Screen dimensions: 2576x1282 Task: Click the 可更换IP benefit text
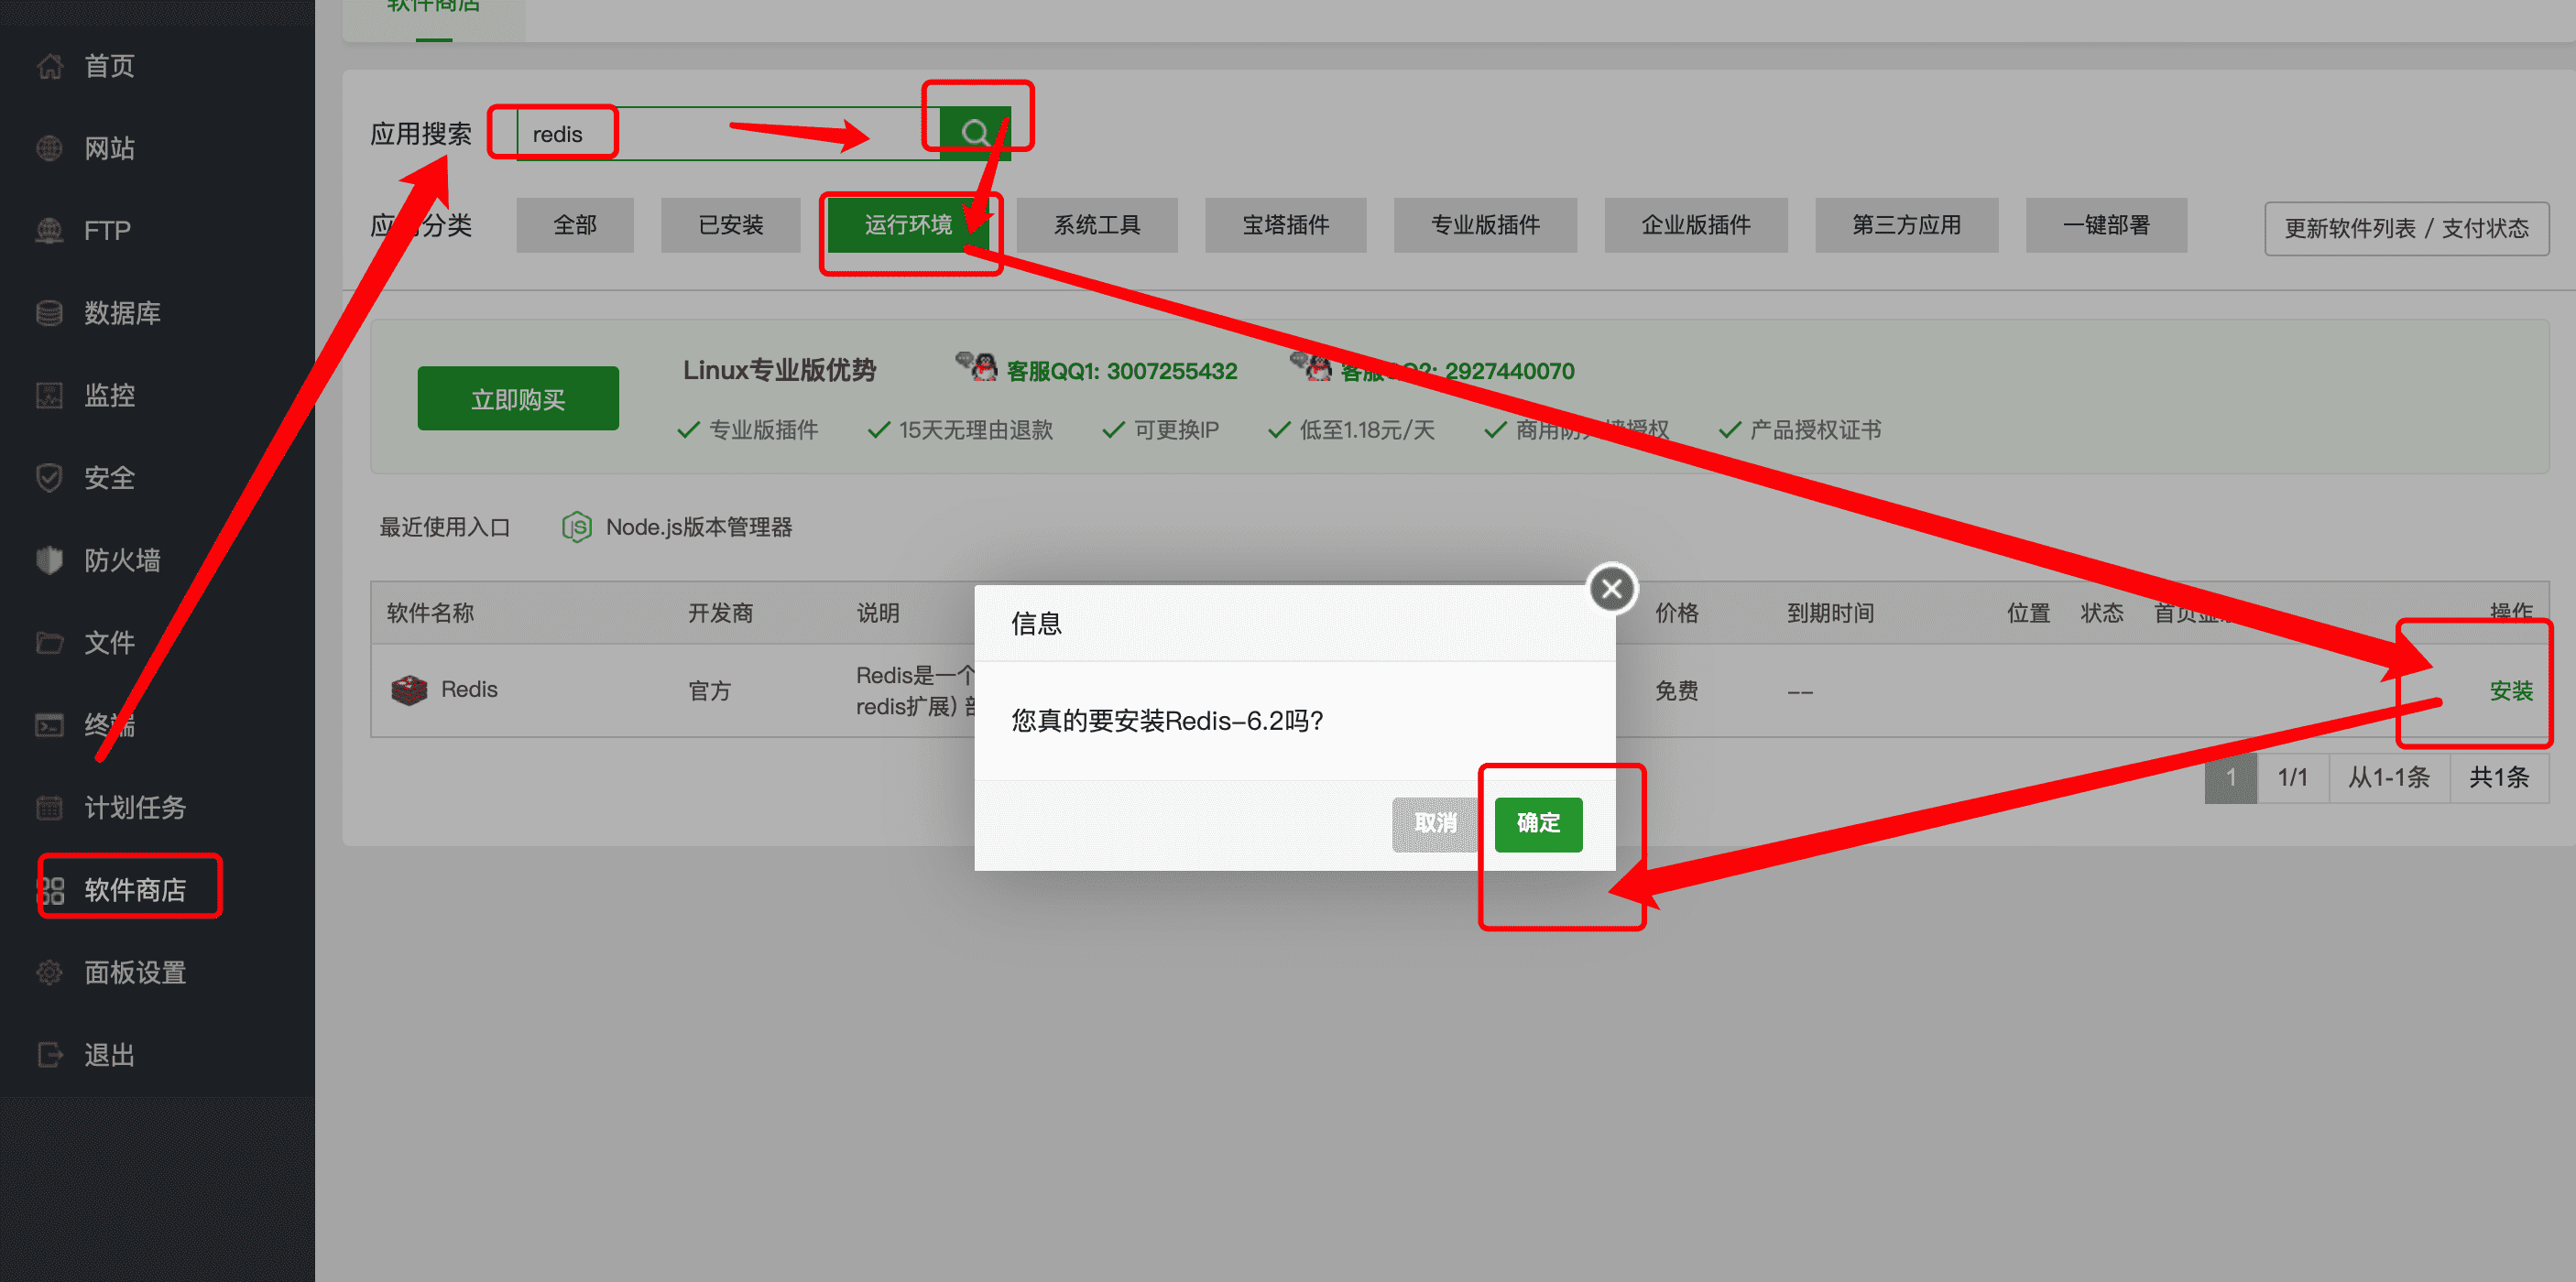(1177, 429)
